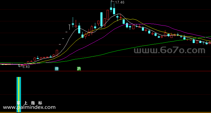Viewport: 211px width, 113px height.
Task: Select the 17.46 high price label
Action: click(120, 2)
